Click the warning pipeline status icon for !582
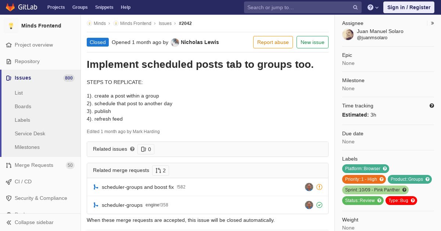 (319, 187)
